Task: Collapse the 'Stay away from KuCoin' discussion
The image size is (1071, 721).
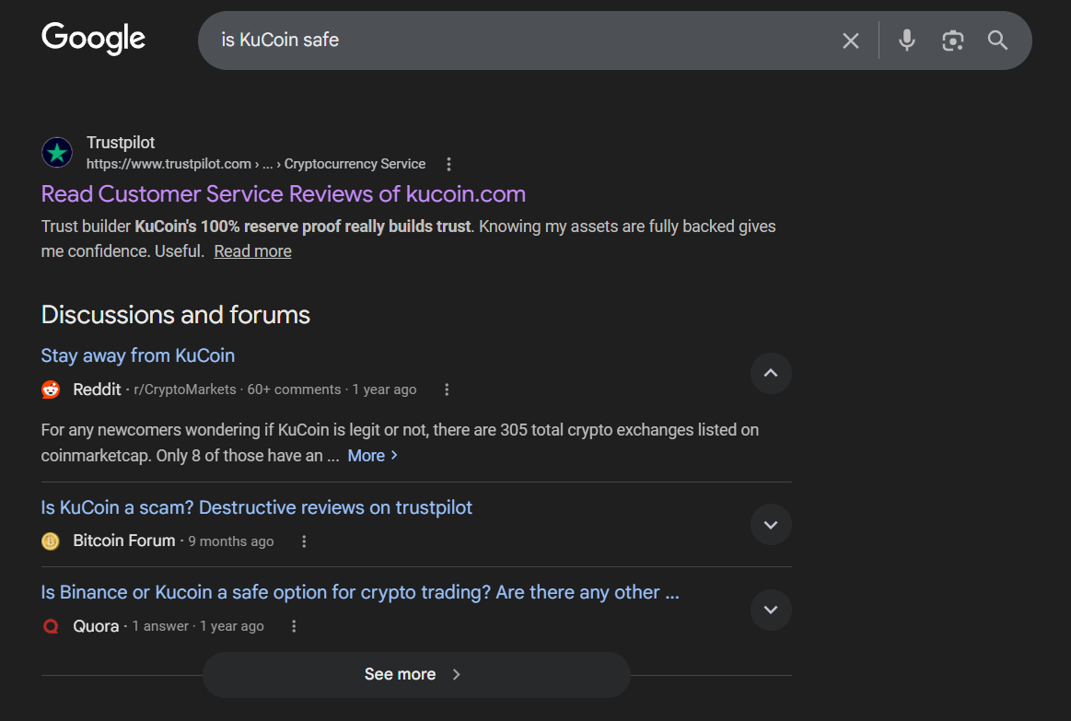Action: [x=771, y=373]
